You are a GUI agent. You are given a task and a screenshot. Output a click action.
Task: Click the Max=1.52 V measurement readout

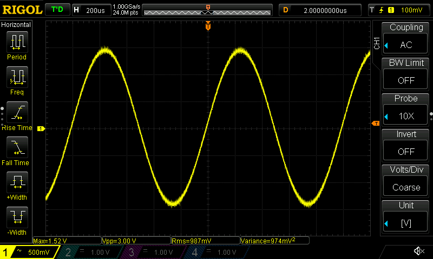click(x=66, y=241)
